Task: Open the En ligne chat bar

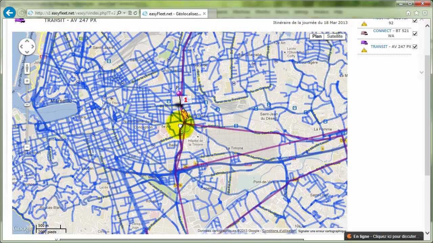Action: pos(384,236)
